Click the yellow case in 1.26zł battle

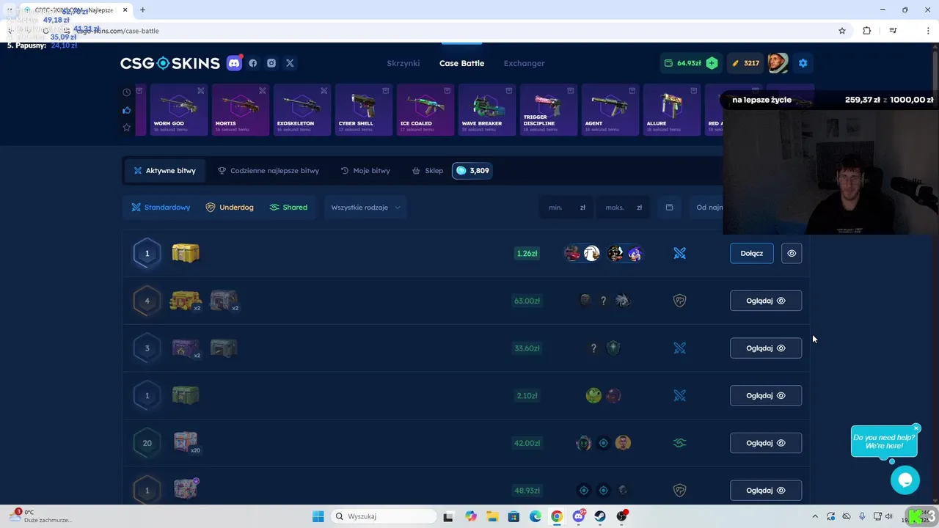(x=186, y=253)
